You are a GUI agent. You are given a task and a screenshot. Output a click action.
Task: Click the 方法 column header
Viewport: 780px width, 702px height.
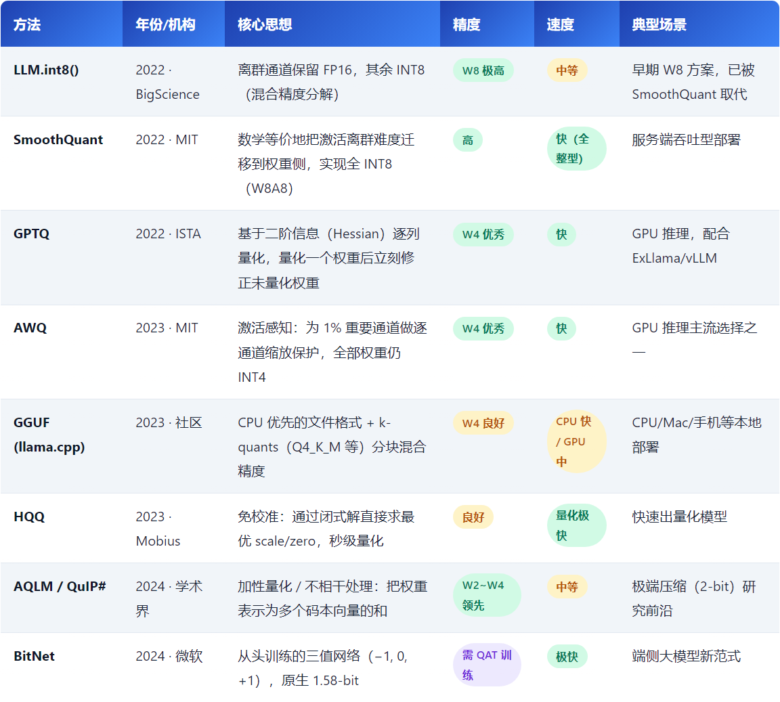(x=62, y=24)
